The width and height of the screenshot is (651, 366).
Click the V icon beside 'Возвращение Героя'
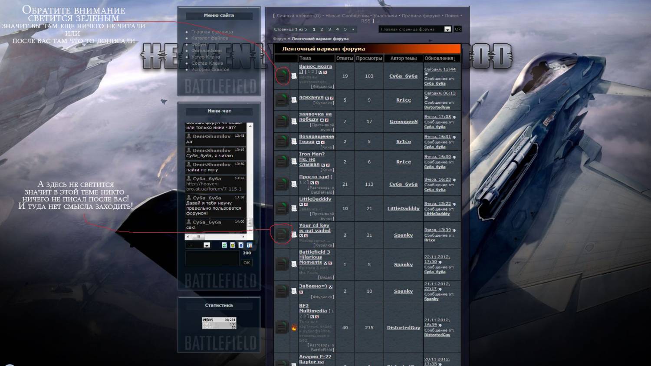[x=318, y=142]
